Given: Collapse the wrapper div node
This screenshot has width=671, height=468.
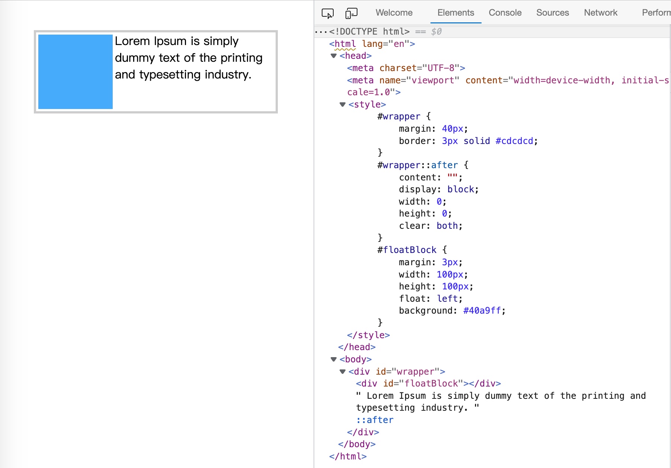Looking at the screenshot, I should [x=343, y=372].
